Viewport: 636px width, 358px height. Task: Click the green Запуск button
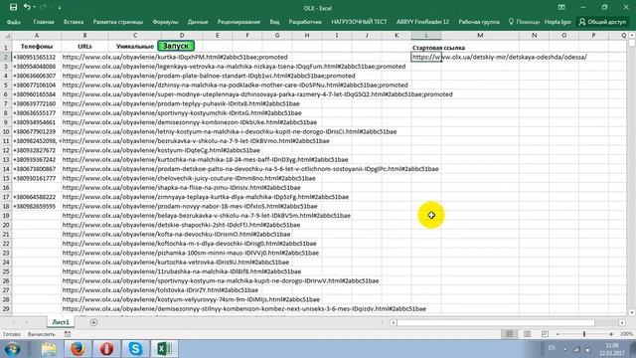176,46
